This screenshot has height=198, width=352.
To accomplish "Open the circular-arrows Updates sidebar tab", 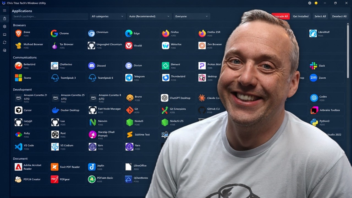I will [x=4, y=42].
